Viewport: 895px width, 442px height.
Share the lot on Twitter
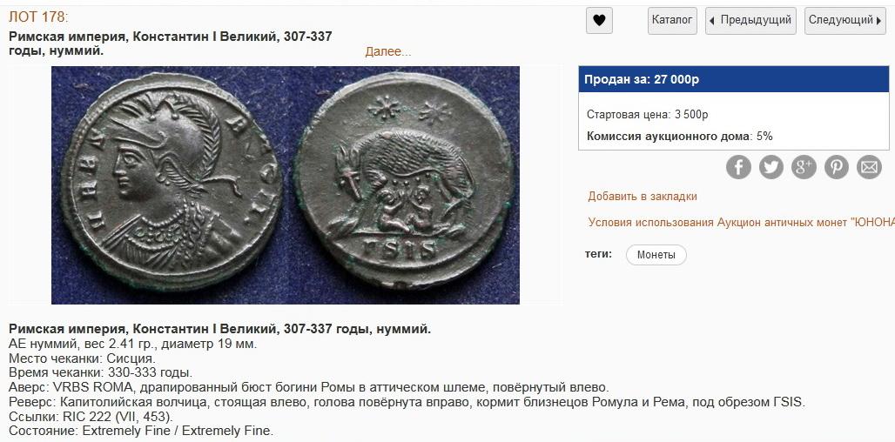pyautogui.click(x=771, y=167)
